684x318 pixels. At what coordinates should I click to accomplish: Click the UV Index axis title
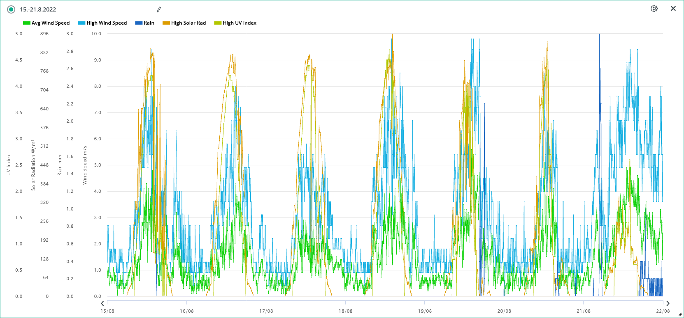click(9, 165)
